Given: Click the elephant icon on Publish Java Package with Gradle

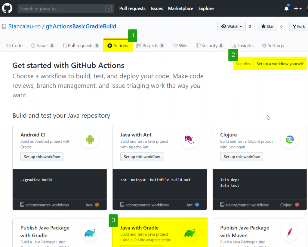Looking at the screenshot, I should (90, 232).
